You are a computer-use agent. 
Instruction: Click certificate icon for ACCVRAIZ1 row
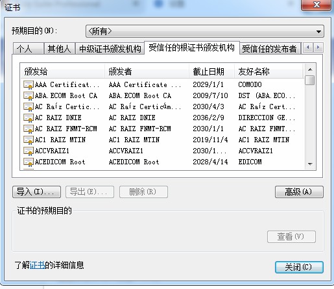[29, 151]
